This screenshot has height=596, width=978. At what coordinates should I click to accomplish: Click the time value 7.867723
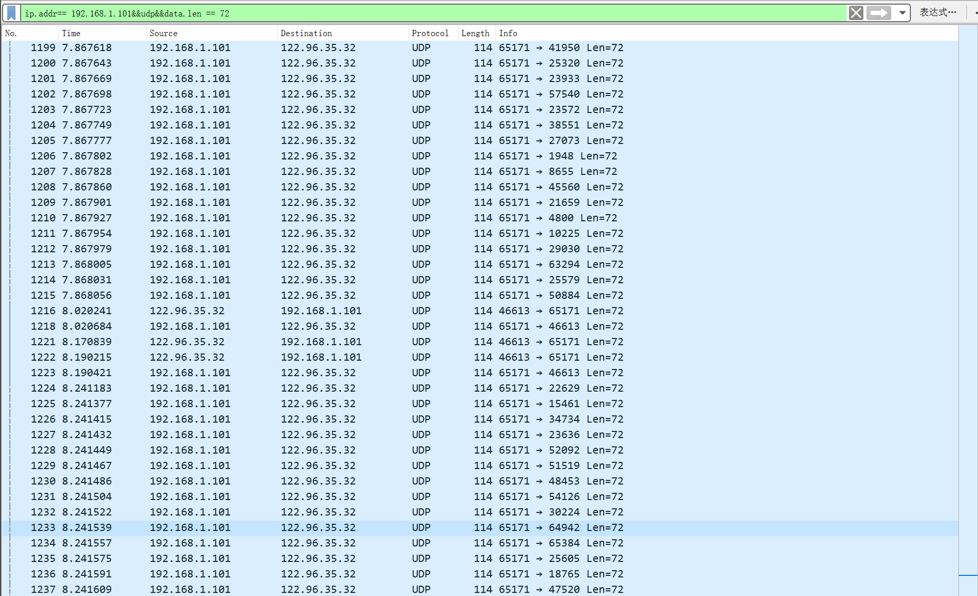pyautogui.click(x=87, y=109)
